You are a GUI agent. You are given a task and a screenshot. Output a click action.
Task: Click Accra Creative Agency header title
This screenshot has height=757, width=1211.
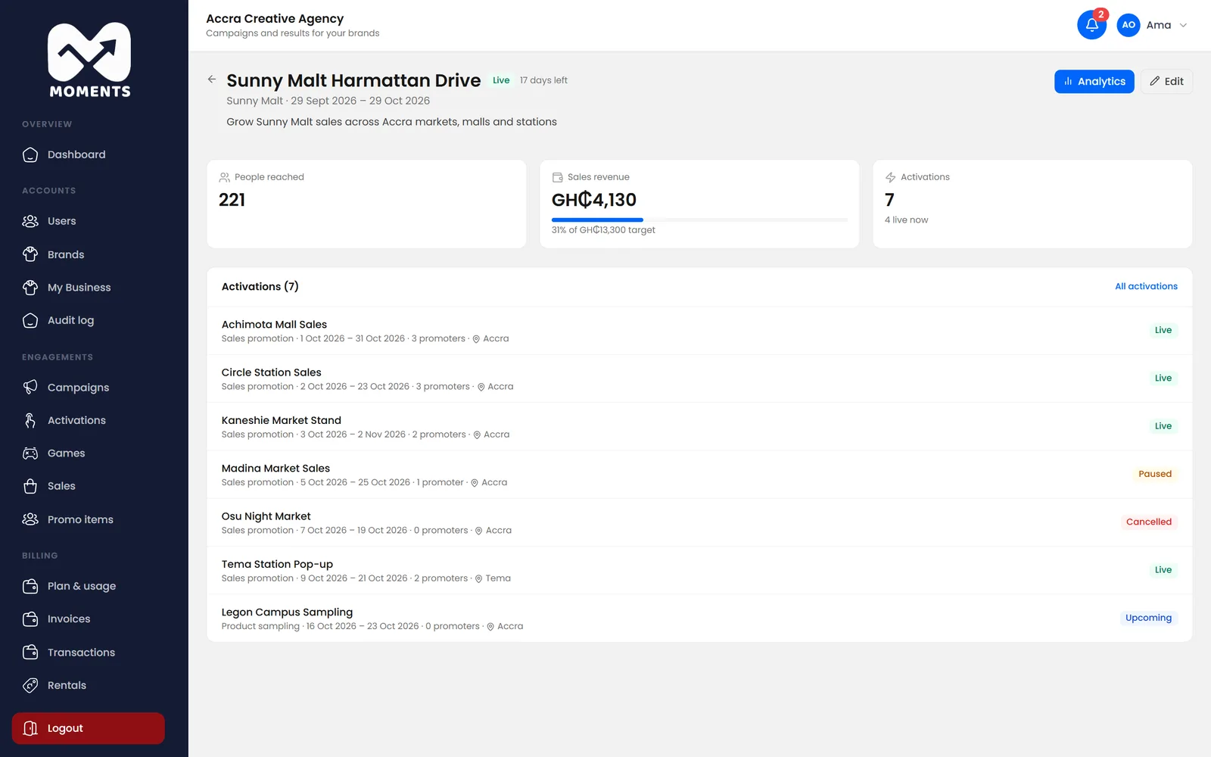click(275, 18)
